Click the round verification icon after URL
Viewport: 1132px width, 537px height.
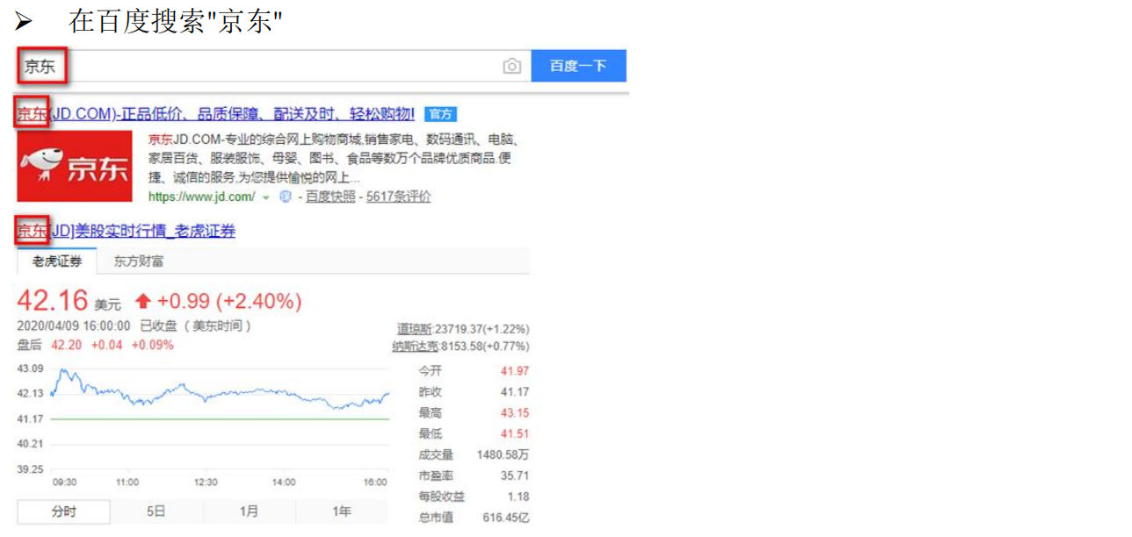point(285,197)
